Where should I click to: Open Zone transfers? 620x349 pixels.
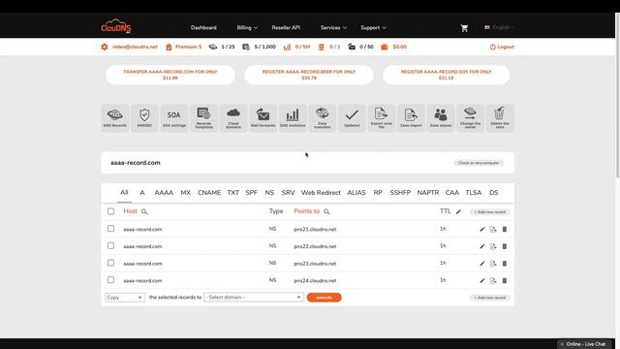pos(323,118)
